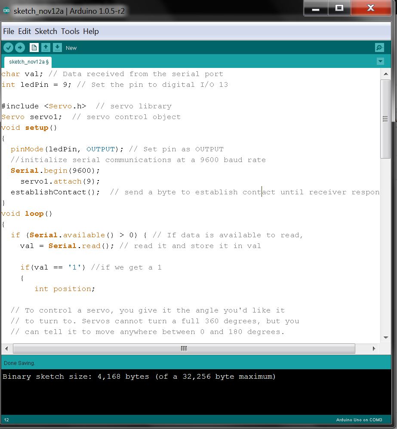Click the 'pinMode(ledPin, OUTPUT);' line
The height and width of the screenshot is (429, 397).
tap(117, 149)
